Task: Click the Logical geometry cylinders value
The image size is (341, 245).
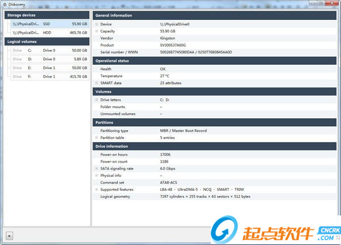Action: [x=205, y=197]
